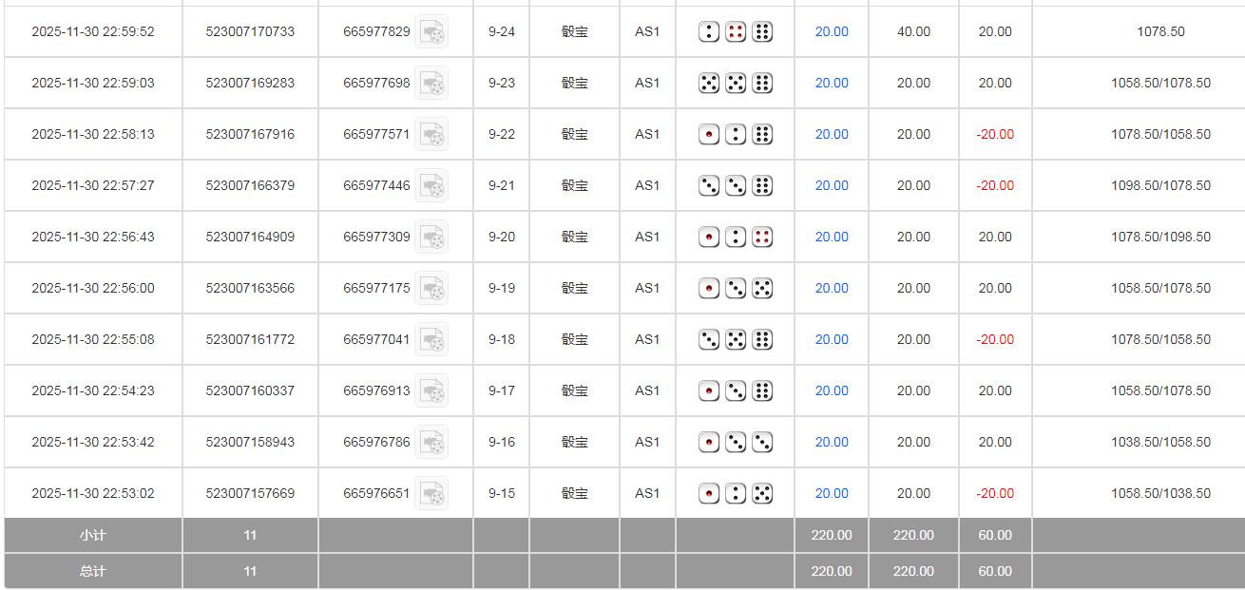Open blue 20.00 bet link at 22:58:13
Screen dimensions: 1245x590
pos(832,134)
